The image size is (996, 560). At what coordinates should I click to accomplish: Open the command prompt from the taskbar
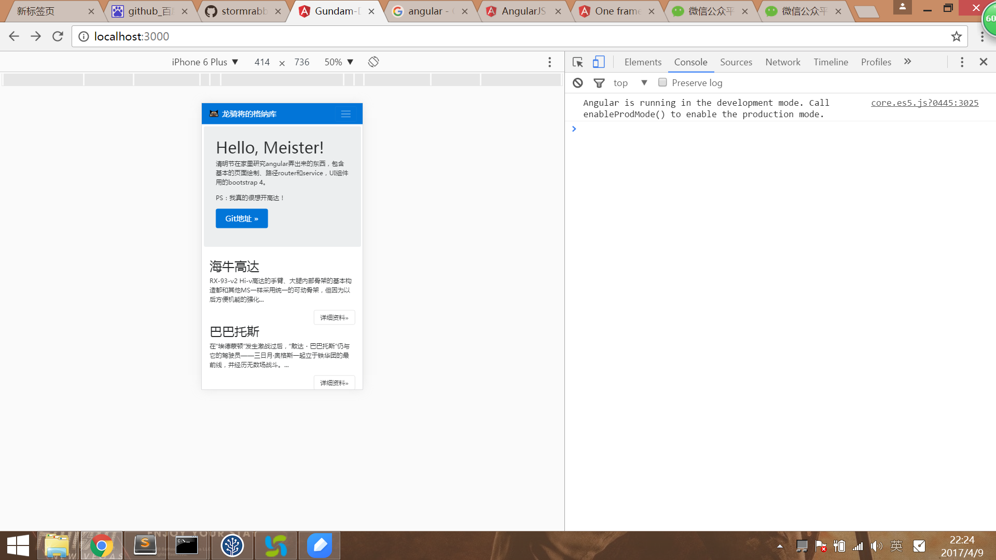[x=187, y=545]
